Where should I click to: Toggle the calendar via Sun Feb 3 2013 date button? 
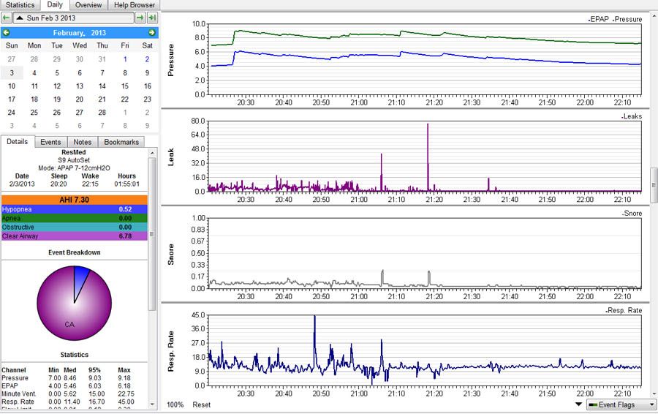(73, 18)
